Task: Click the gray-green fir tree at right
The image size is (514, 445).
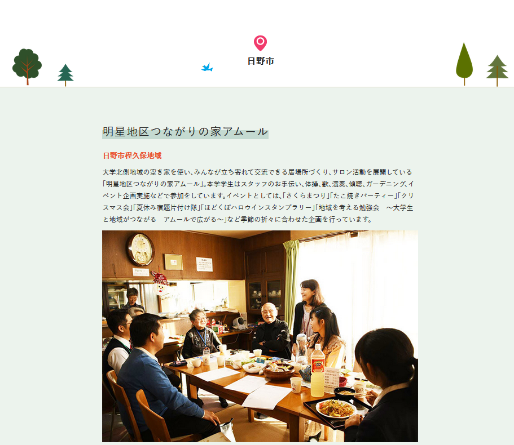Action: point(497,70)
